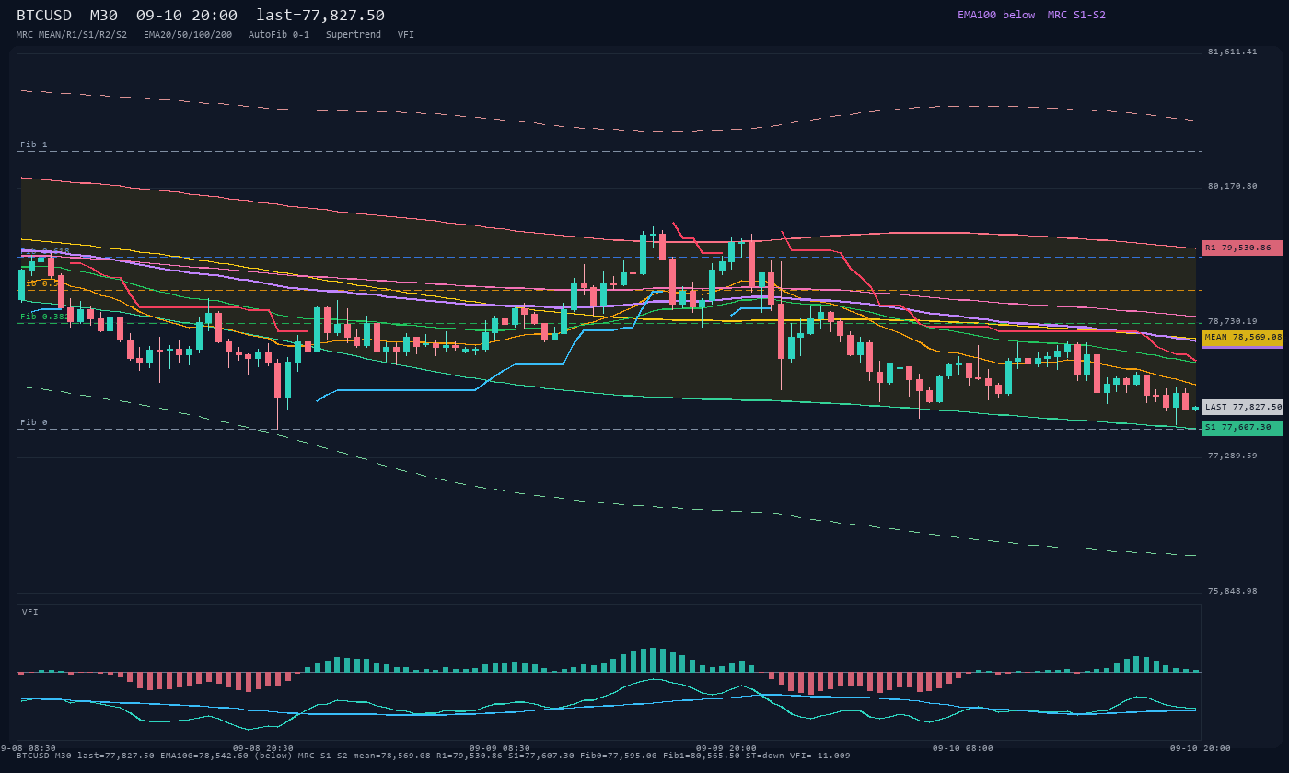The width and height of the screenshot is (1289, 773).
Task: Click the MRC MEAN/R1/S1/R2/S2 legend entry
Action: click(x=72, y=35)
